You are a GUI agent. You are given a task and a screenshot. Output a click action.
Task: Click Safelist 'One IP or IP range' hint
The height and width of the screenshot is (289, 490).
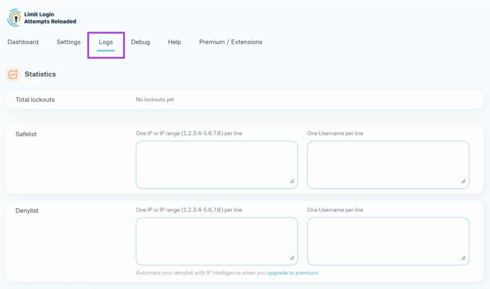[189, 133]
